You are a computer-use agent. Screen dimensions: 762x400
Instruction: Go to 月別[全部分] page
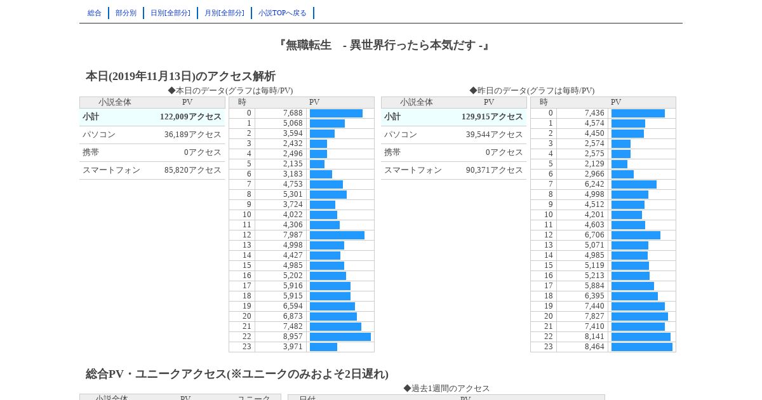tap(224, 13)
